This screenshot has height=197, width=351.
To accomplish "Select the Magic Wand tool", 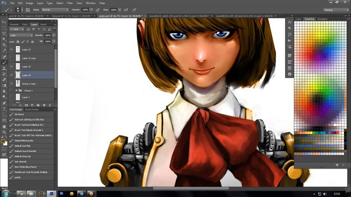I will [4, 39].
